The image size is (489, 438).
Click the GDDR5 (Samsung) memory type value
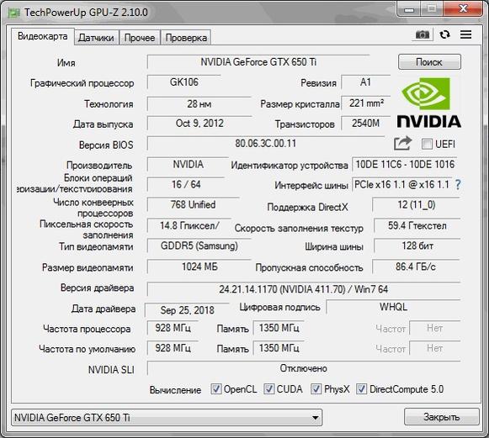coord(199,245)
